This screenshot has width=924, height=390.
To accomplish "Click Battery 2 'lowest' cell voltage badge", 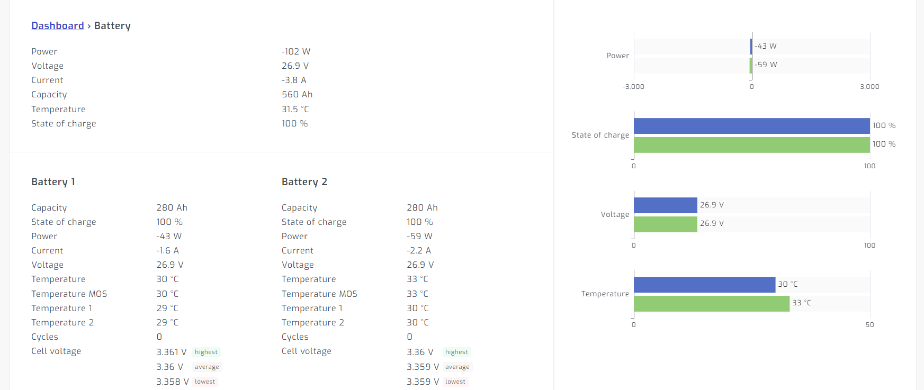I will (x=455, y=382).
